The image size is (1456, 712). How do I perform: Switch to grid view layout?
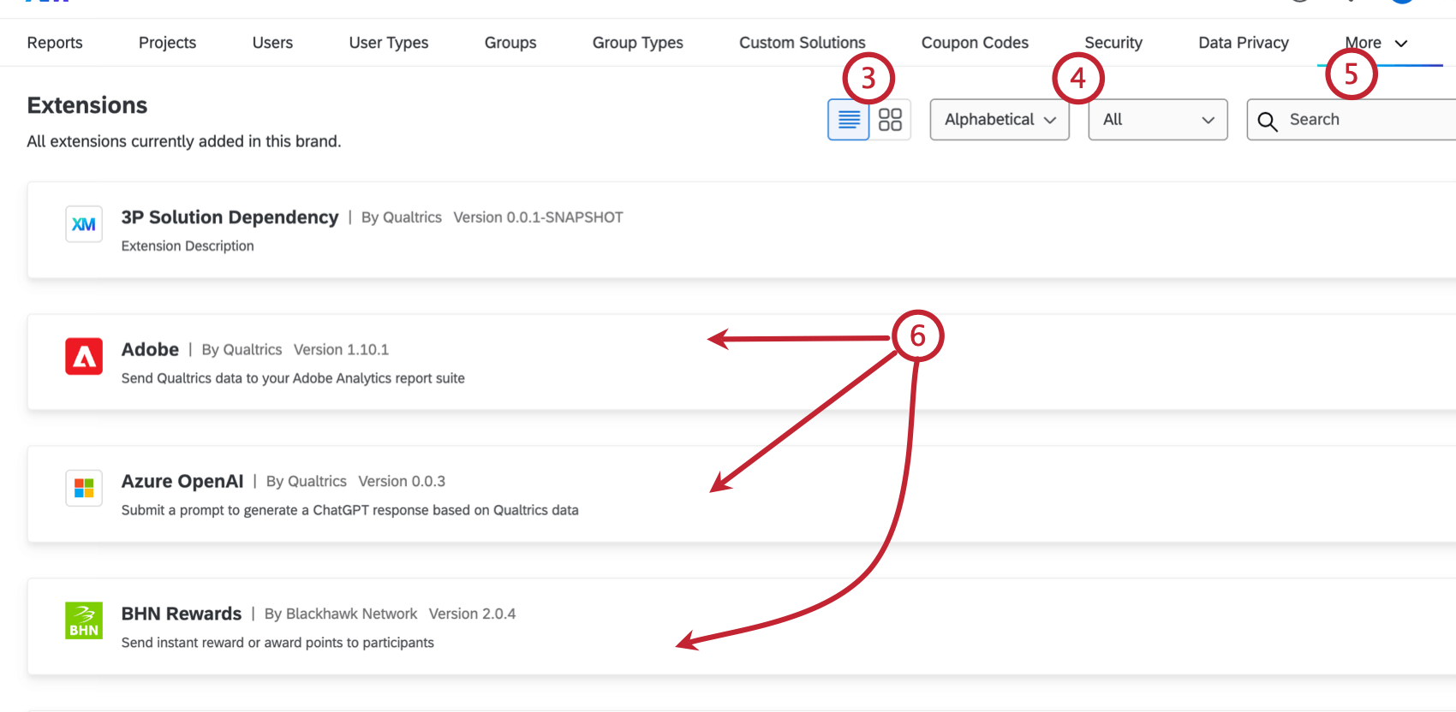pos(890,120)
